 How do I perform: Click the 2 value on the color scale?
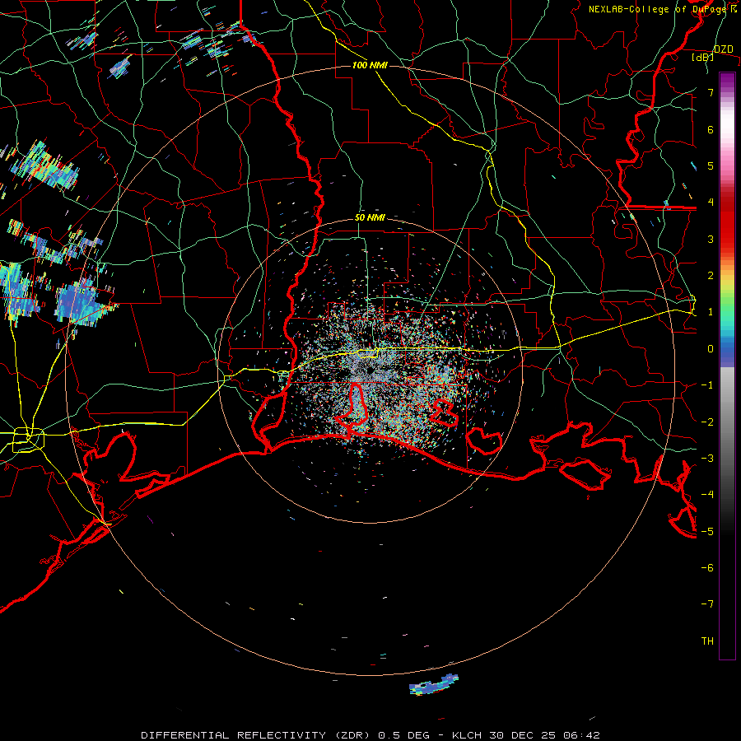(711, 276)
